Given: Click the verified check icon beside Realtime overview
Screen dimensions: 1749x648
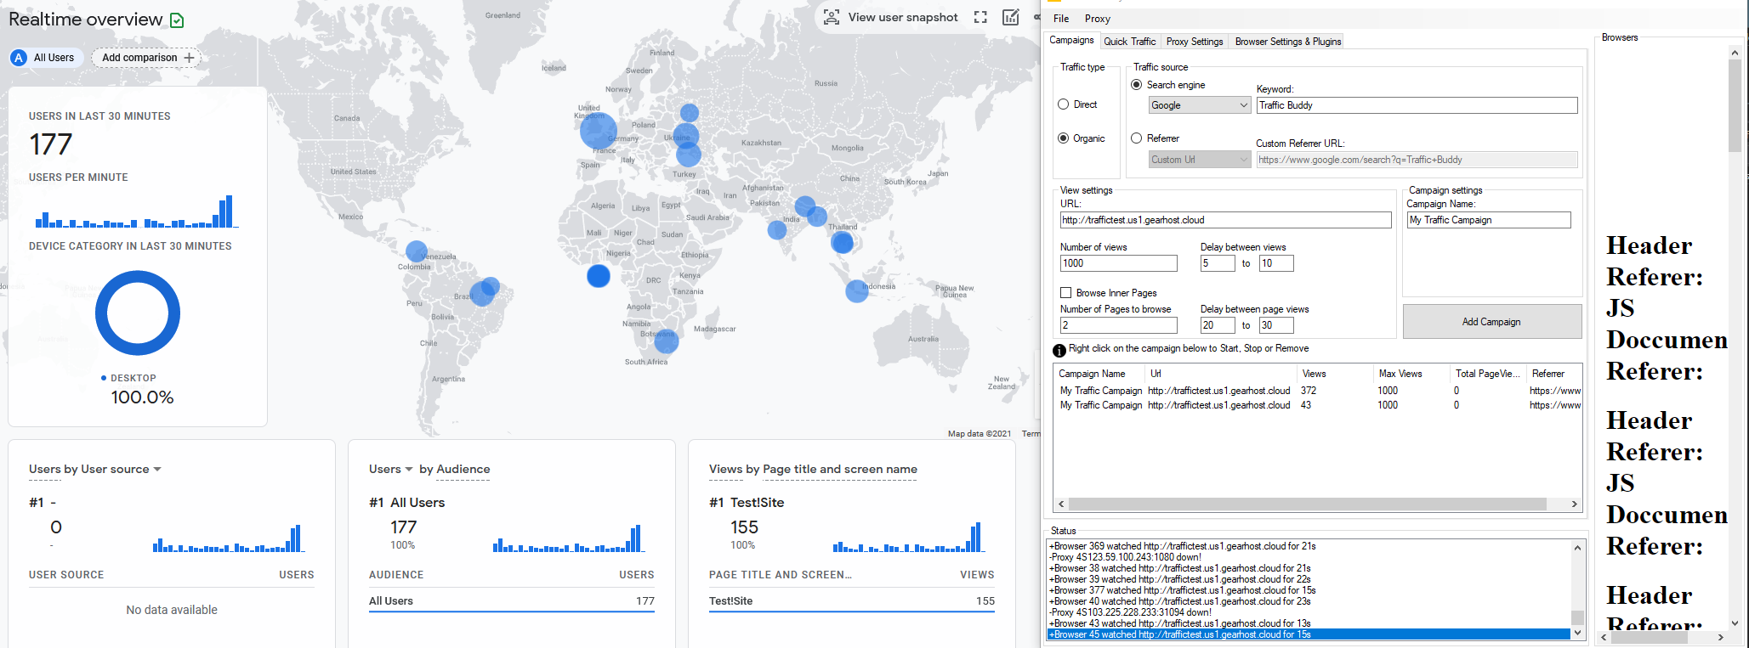Looking at the screenshot, I should point(177,20).
